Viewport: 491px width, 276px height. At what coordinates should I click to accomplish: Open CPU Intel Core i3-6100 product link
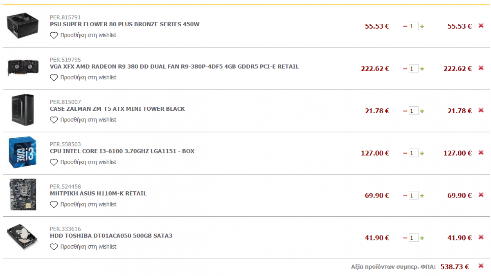tap(122, 151)
